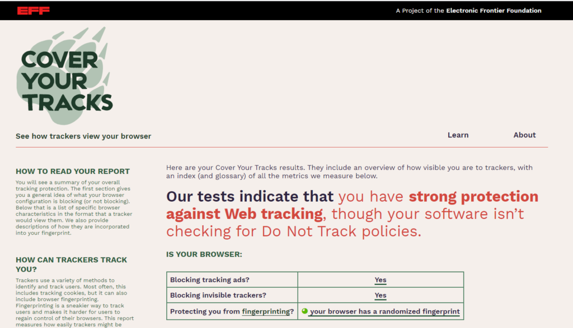Viewport: 573px width, 328px height.
Task: Click the 'Is your browser:' heading
Action: pyautogui.click(x=204, y=254)
